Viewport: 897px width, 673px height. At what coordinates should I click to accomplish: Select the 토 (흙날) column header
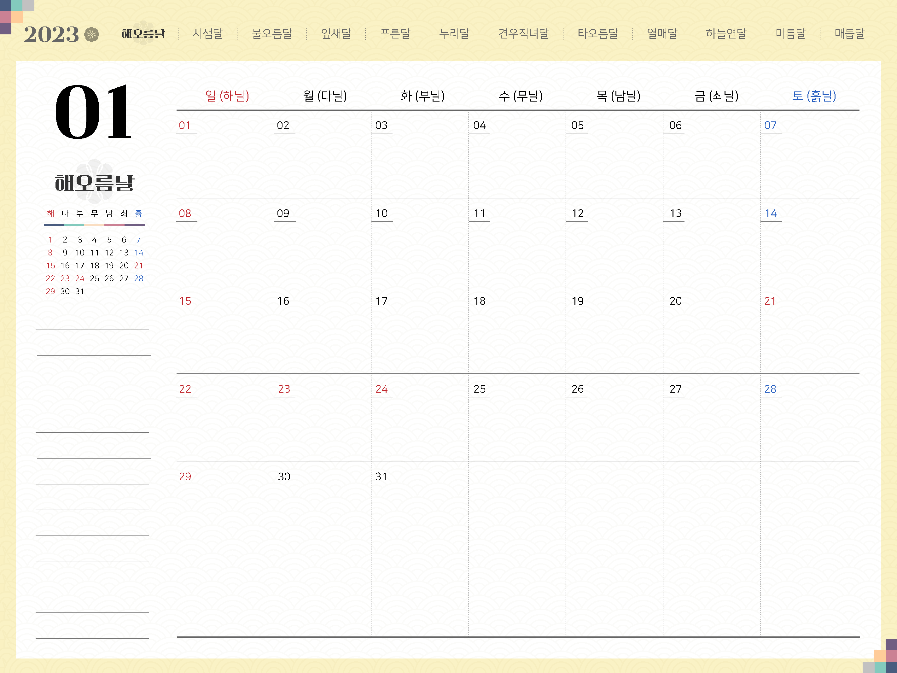(814, 96)
